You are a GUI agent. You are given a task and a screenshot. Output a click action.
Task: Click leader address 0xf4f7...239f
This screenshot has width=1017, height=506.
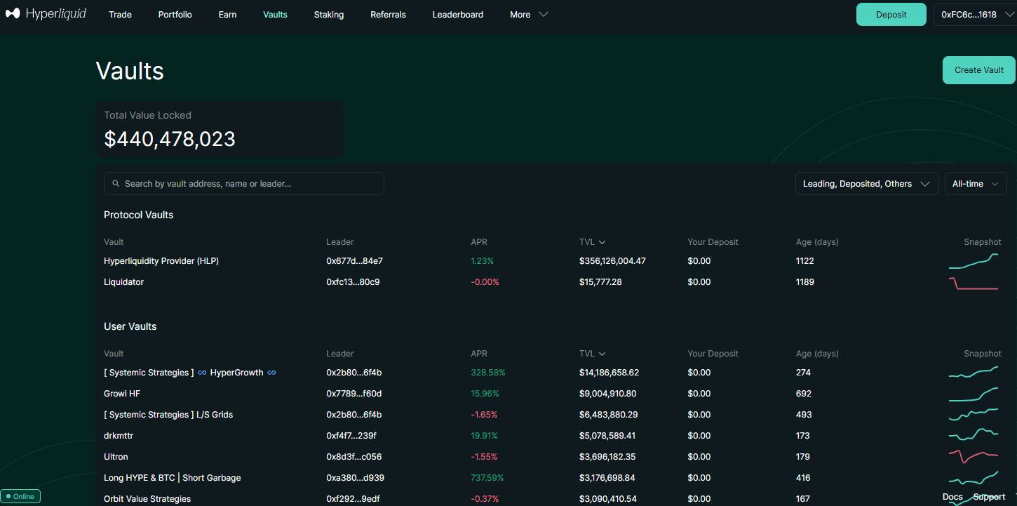tap(351, 436)
